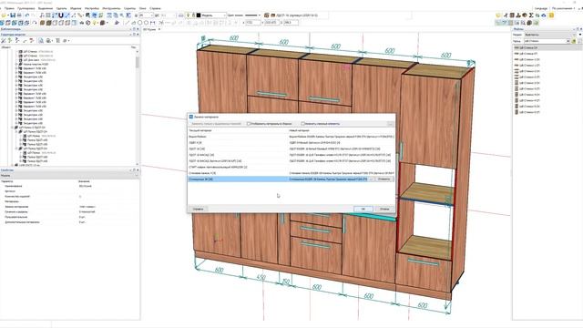
Task: Click the Save diskette icon in toolbar
Action: point(13,15)
